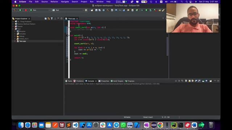232x130 pixels.
Task: Click the Collapse All icon in Project Explorer
Action: click(x=46, y=18)
